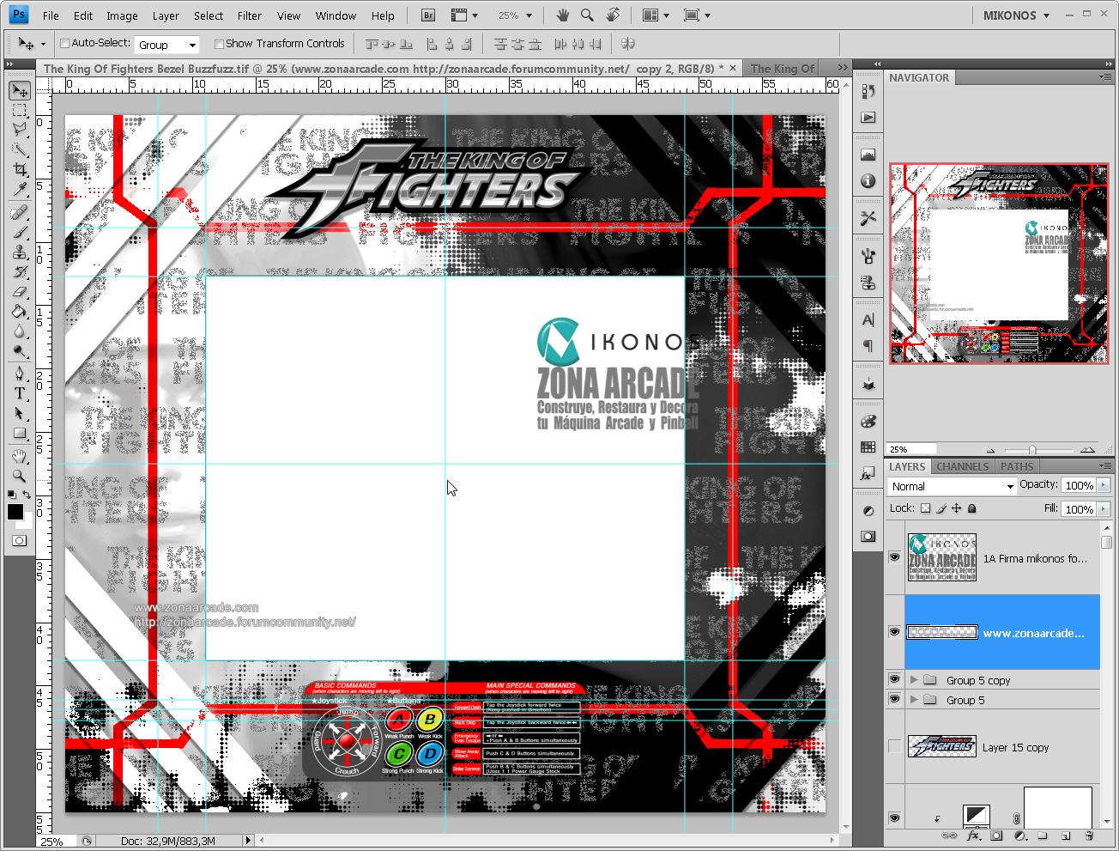Click zoom in mountains in Navigator
Image resolution: width=1119 pixels, height=851 pixels.
pyautogui.click(x=1088, y=450)
